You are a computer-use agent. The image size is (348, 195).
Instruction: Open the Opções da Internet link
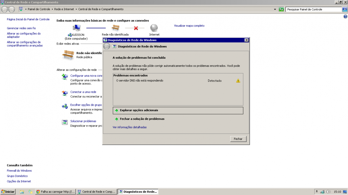click(x=19, y=181)
